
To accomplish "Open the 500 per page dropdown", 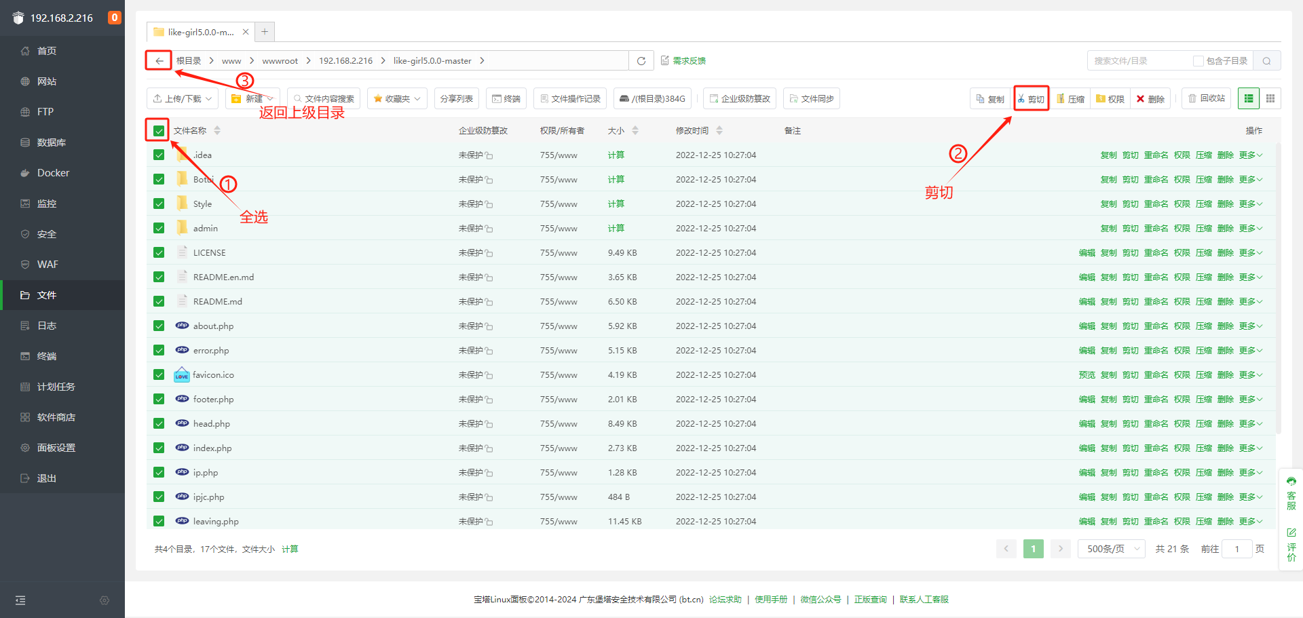I will (x=1112, y=549).
